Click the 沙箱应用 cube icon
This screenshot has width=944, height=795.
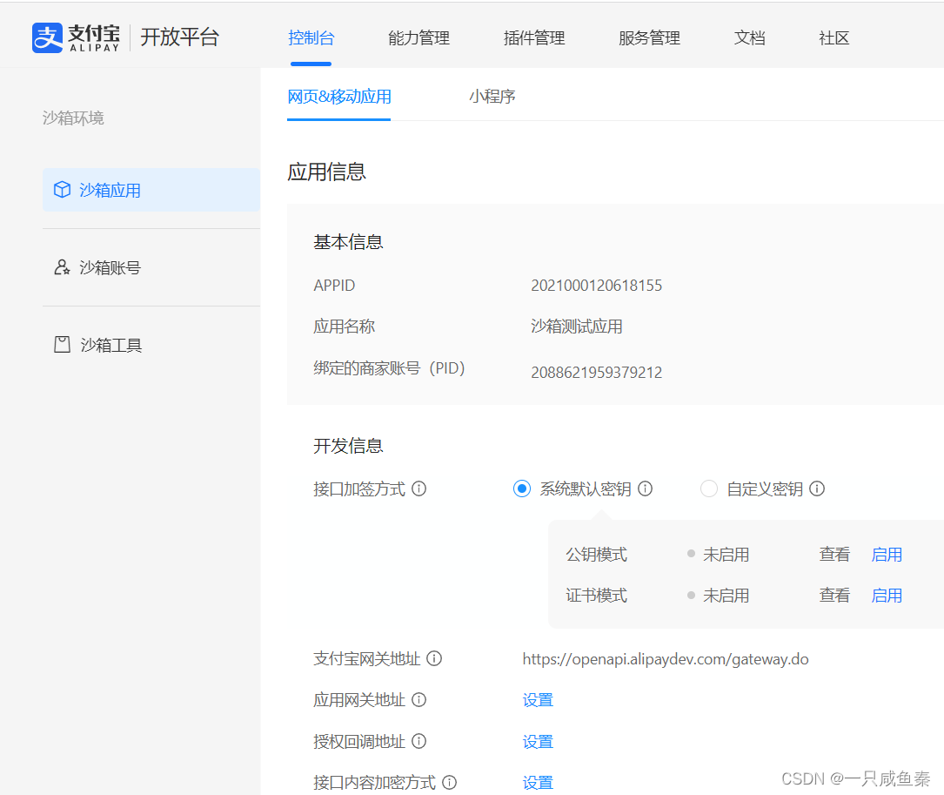pyautogui.click(x=62, y=190)
